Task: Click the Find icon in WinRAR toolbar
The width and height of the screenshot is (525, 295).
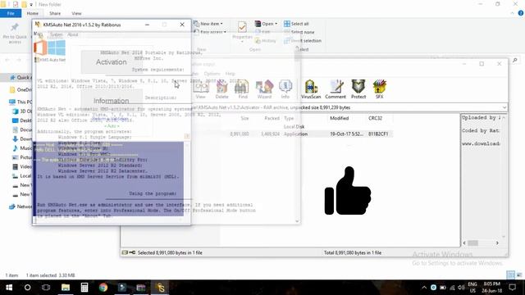Action: click(243, 89)
